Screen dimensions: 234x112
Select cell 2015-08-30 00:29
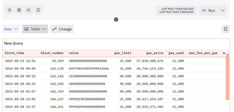(x=20, y=84)
